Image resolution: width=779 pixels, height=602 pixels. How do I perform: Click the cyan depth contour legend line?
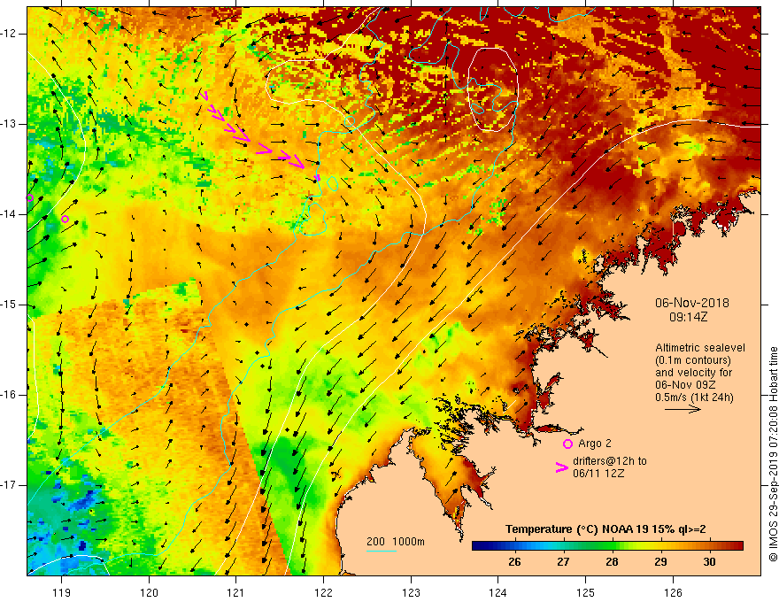(x=381, y=551)
